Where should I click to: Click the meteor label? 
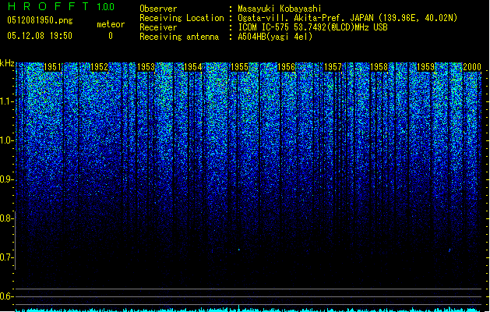coord(111,24)
